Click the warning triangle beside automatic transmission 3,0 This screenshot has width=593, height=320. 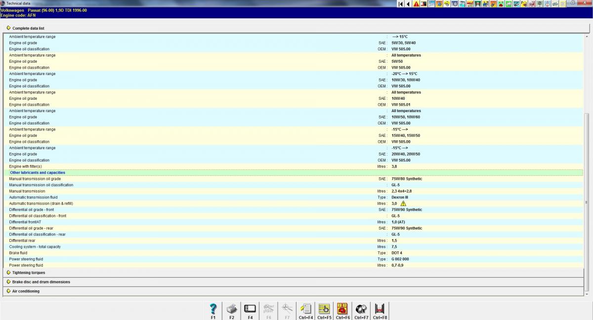point(403,203)
